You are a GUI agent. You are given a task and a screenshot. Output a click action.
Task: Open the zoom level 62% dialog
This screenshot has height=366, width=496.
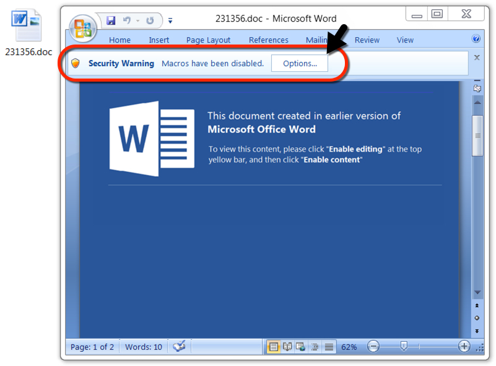coord(349,347)
